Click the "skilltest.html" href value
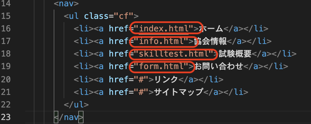The width and height of the screenshot is (311, 124). 173,54
